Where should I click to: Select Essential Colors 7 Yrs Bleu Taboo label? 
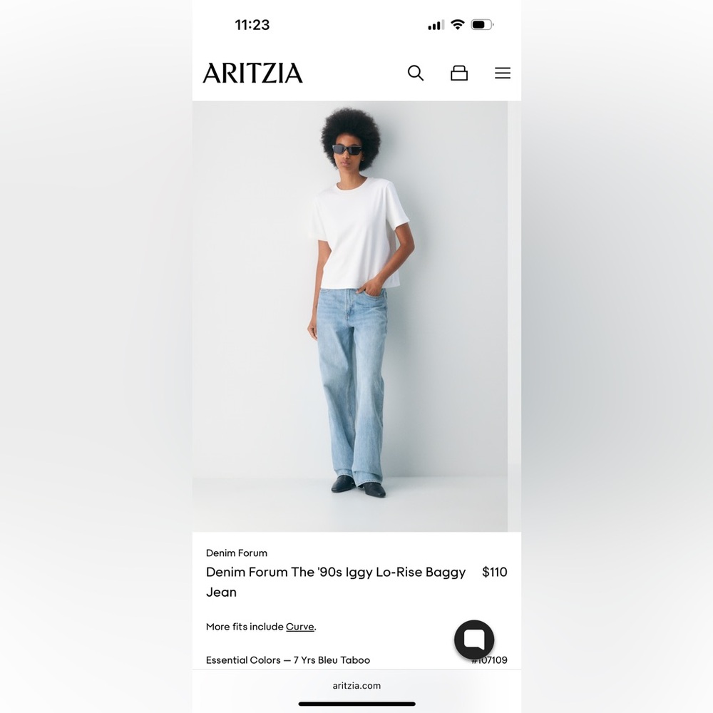coord(288,660)
